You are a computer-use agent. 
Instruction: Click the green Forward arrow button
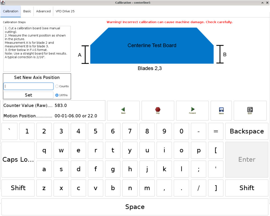(192, 110)
